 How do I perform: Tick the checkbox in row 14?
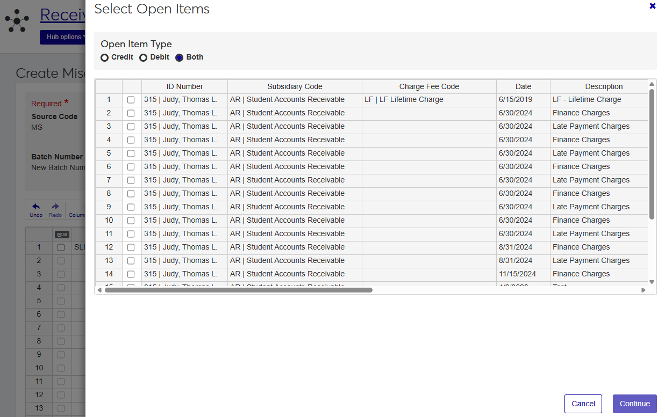point(131,274)
